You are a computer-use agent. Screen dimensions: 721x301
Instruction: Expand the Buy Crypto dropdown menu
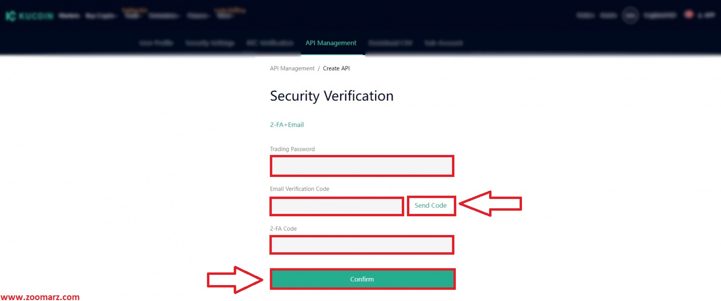pyautogui.click(x=101, y=15)
